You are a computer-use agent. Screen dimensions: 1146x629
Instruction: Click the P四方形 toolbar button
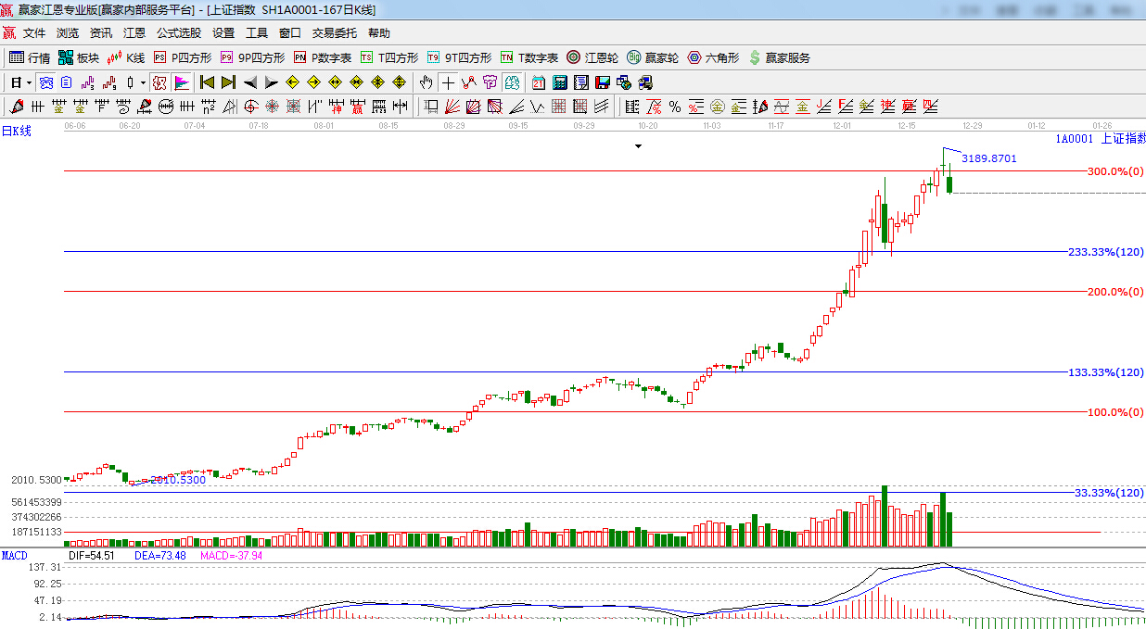pos(183,57)
